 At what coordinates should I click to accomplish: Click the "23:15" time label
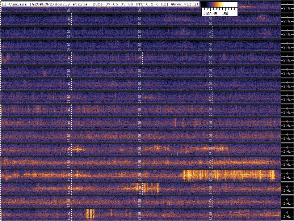69,73
